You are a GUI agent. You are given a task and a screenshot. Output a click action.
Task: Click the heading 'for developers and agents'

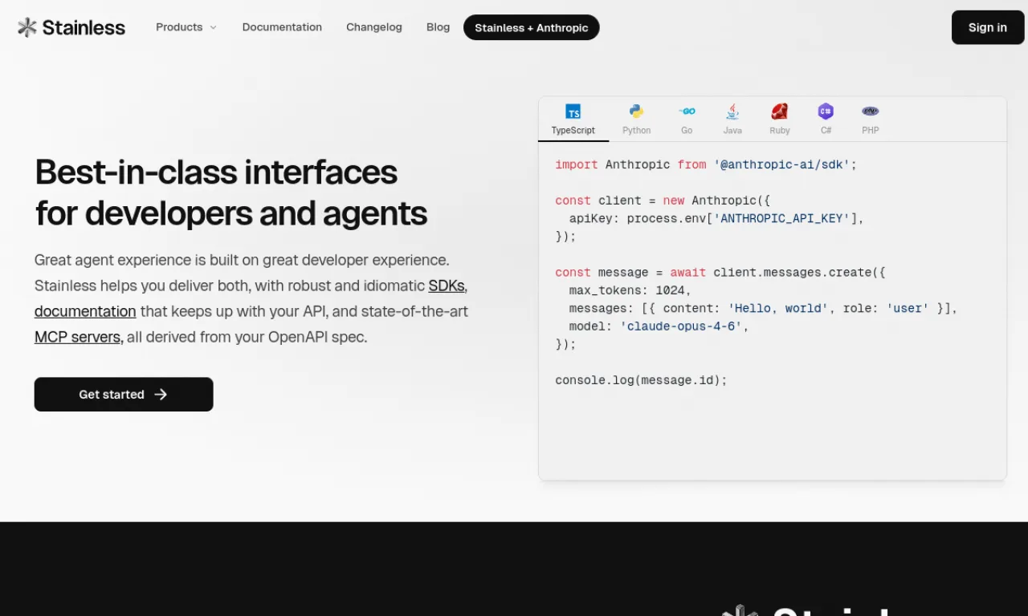[231, 213]
